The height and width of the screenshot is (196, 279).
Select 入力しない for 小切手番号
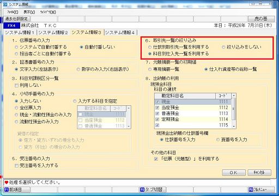pyautogui.click(x=16, y=101)
